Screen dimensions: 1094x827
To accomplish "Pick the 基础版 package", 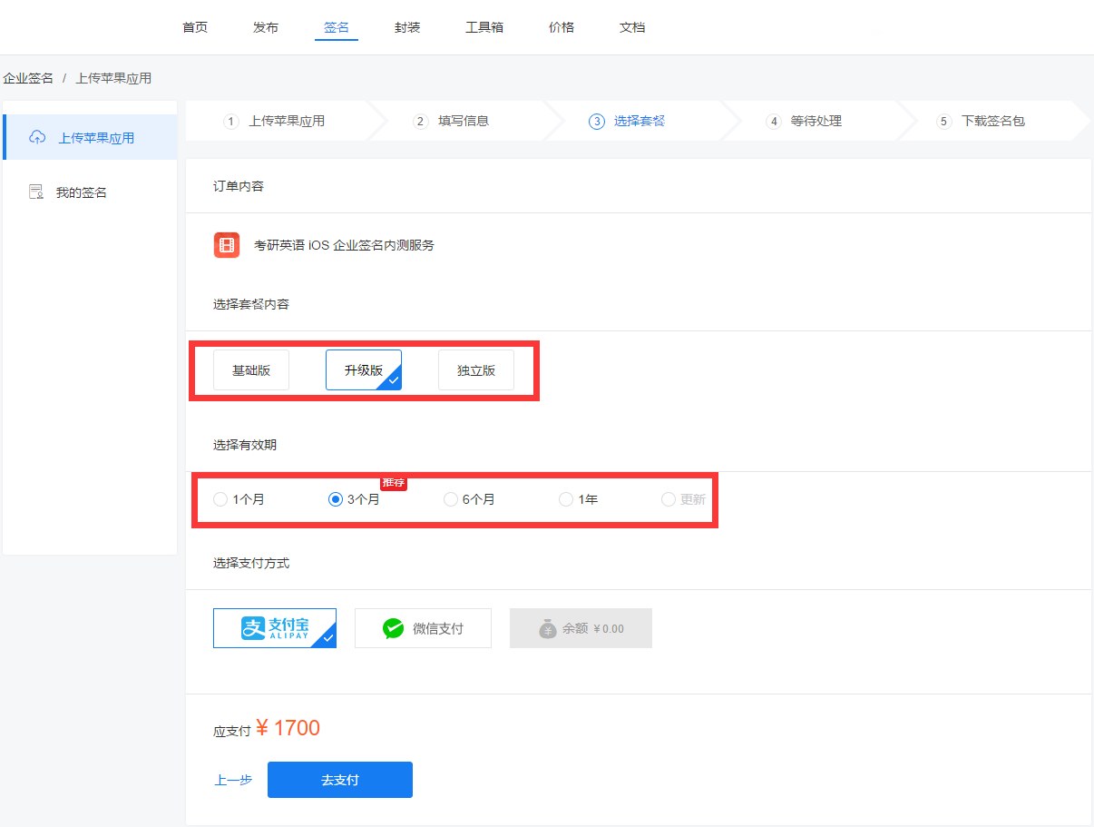I will coord(251,370).
